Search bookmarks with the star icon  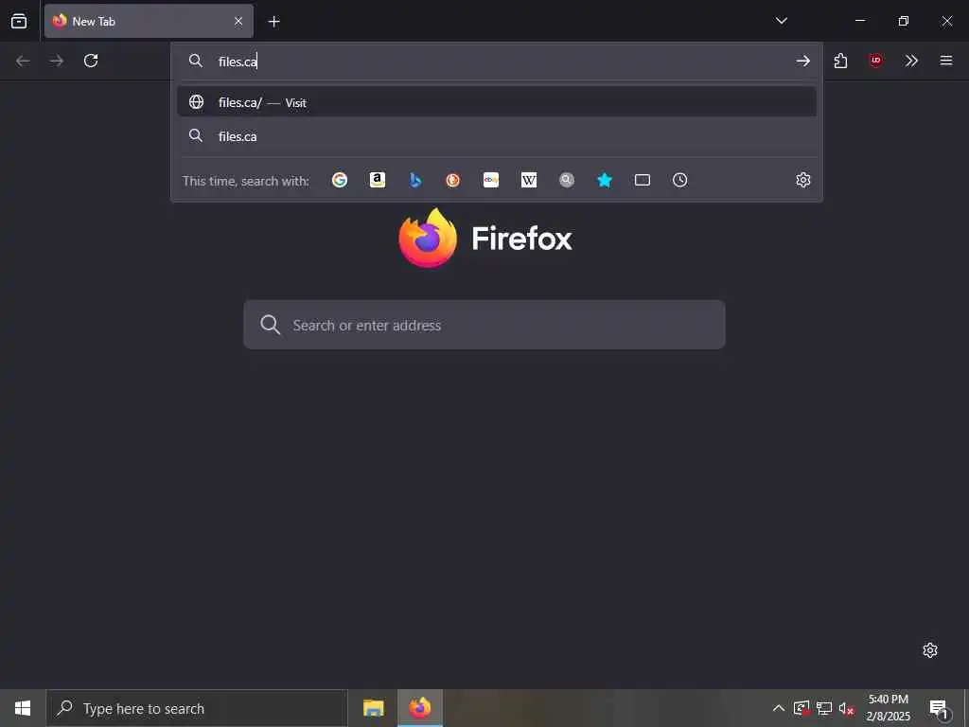[x=605, y=180]
